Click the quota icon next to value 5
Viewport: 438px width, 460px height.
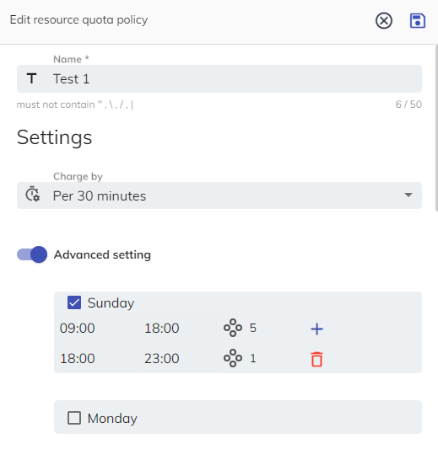233,328
